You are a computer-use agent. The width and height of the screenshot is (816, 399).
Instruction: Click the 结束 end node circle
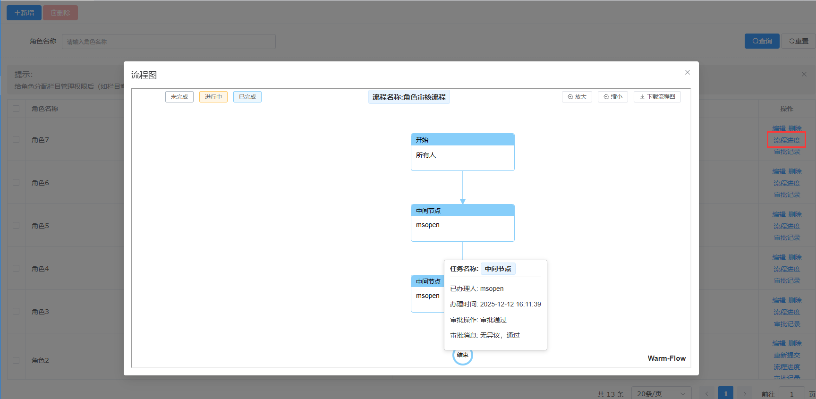tap(462, 356)
